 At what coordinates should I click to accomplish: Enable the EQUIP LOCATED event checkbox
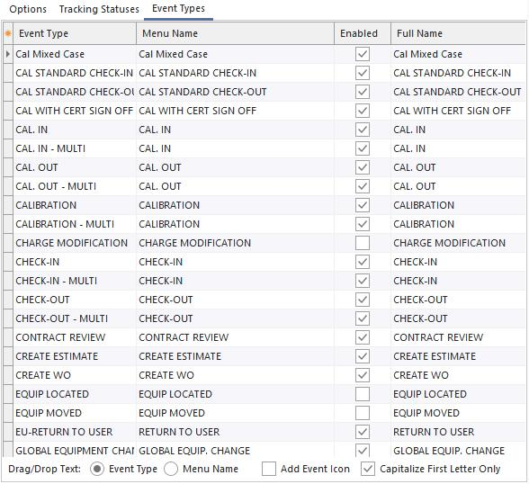click(363, 394)
